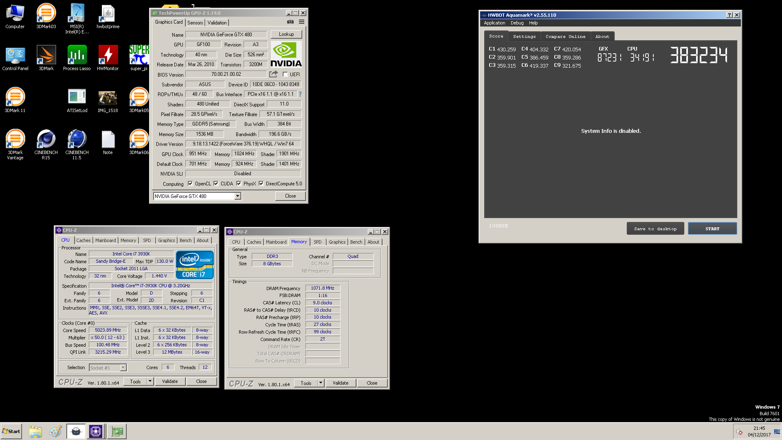Toggle the OpenCL checkbox

190,184
